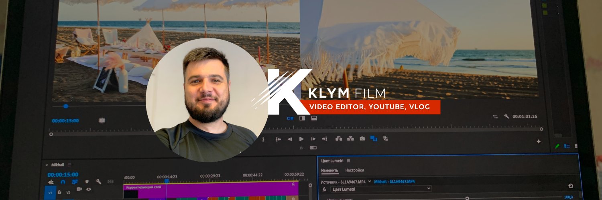Viewport: 602px width, 200px height.
Task: Step forward one frame
Action: point(313,139)
